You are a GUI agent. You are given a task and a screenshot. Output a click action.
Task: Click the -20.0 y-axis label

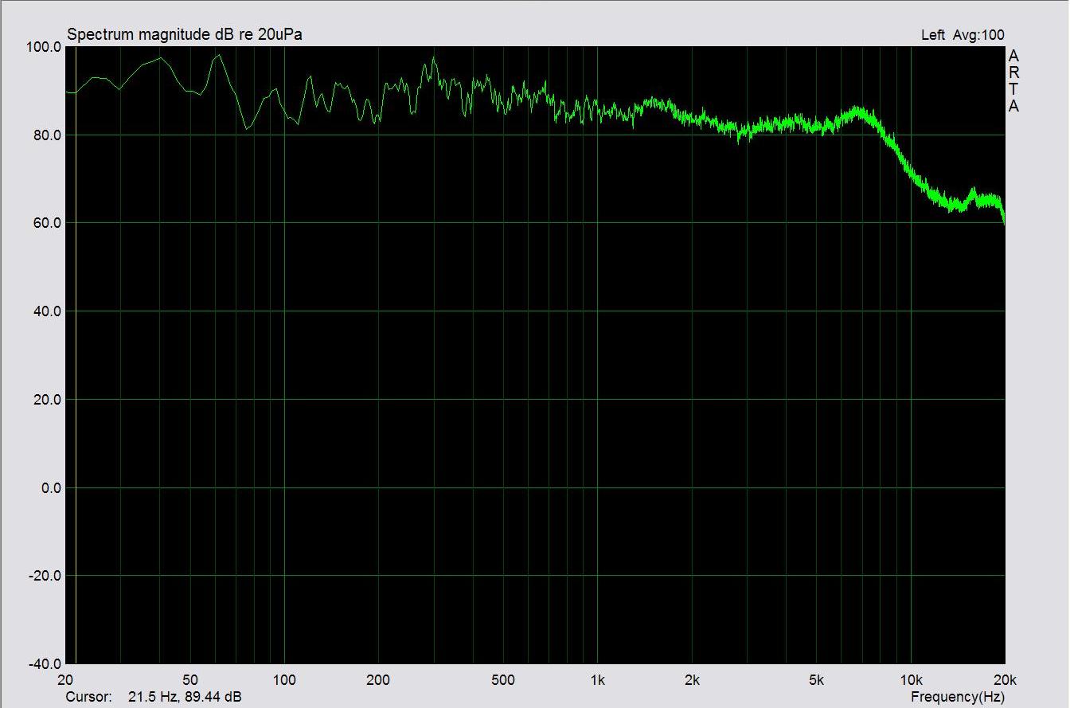(x=45, y=576)
